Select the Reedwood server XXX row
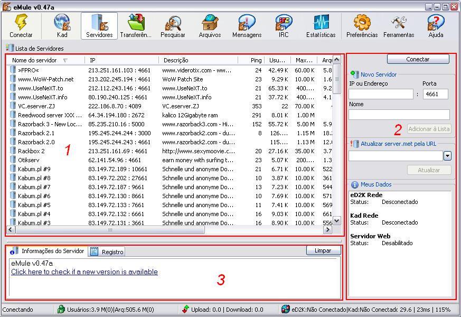 (x=170, y=115)
